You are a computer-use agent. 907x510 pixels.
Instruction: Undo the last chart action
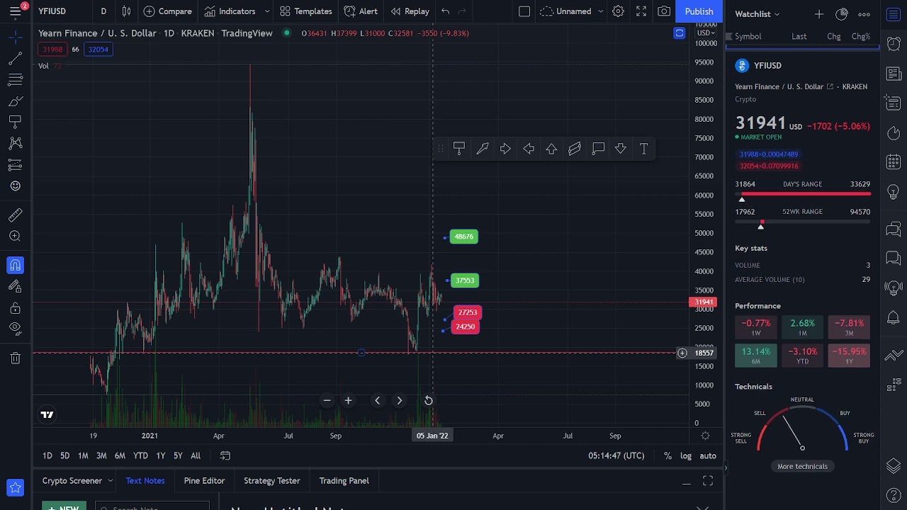coord(445,11)
